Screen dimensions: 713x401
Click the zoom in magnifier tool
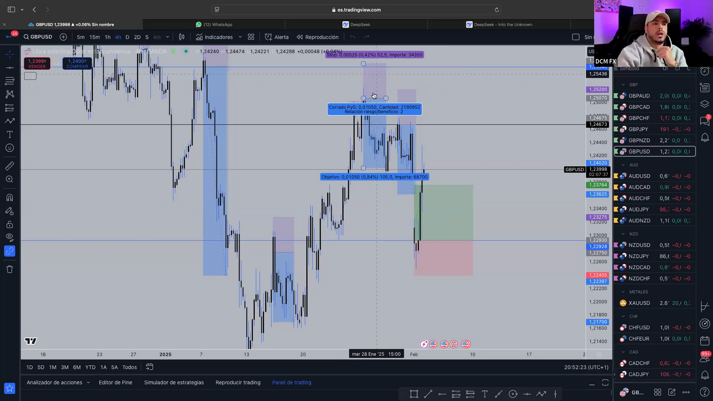coord(9,180)
